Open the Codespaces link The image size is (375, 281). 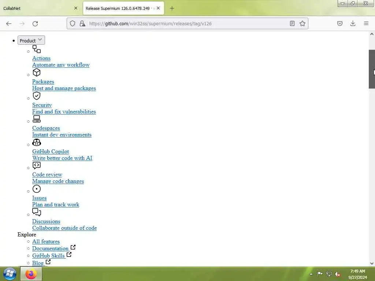46,128
